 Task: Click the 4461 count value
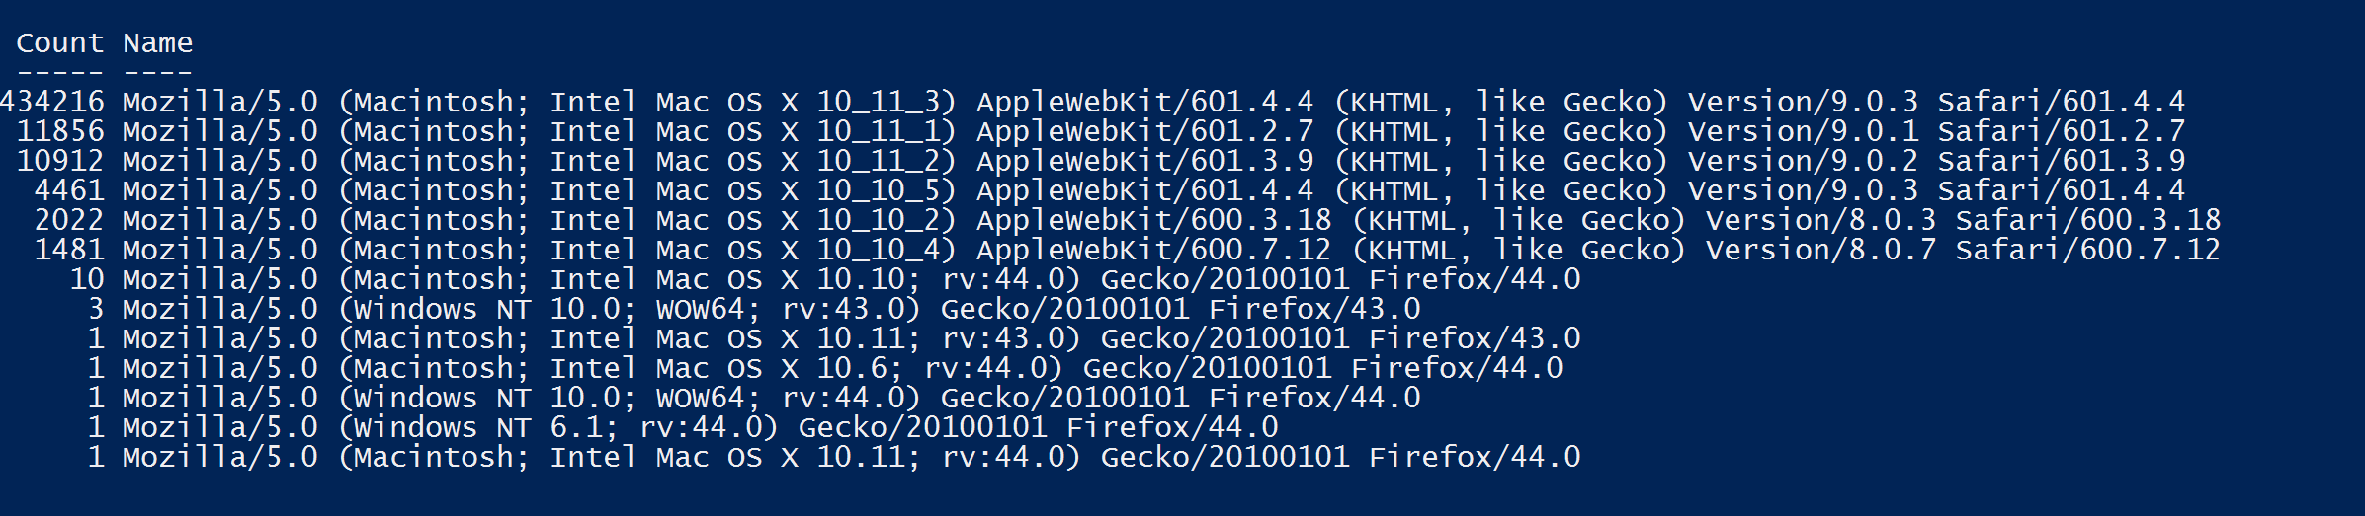pyautogui.click(x=69, y=190)
